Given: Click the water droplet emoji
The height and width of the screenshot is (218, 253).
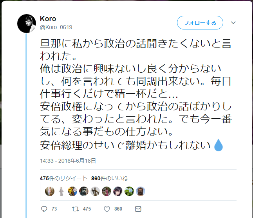Looking at the screenshot, I should [x=219, y=145].
